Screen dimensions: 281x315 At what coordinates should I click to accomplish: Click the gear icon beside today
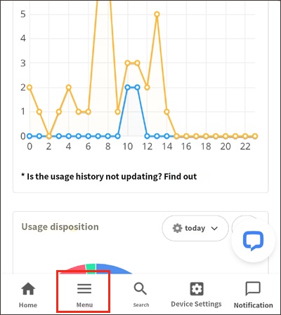point(177,228)
